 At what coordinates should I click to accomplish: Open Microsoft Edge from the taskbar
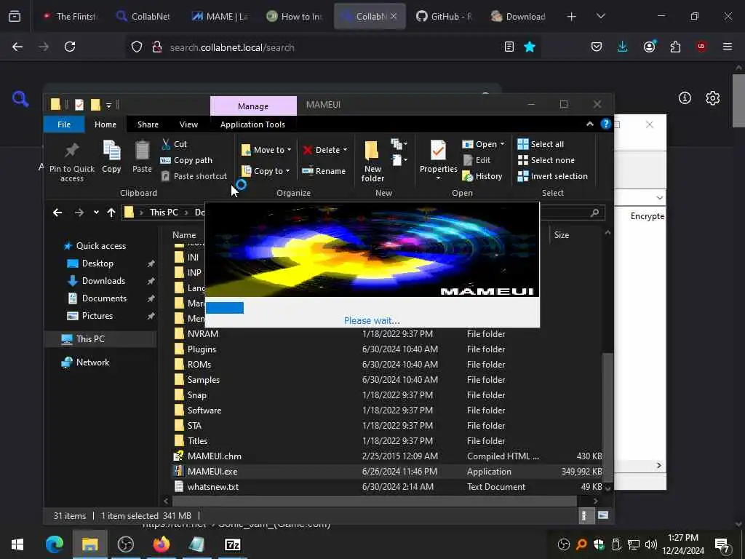(x=54, y=544)
